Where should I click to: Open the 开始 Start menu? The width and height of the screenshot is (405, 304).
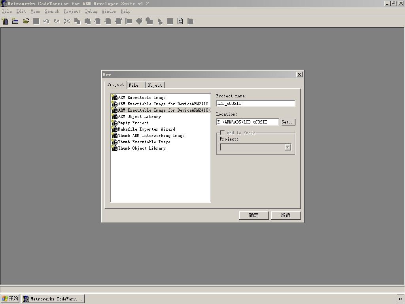10,298
